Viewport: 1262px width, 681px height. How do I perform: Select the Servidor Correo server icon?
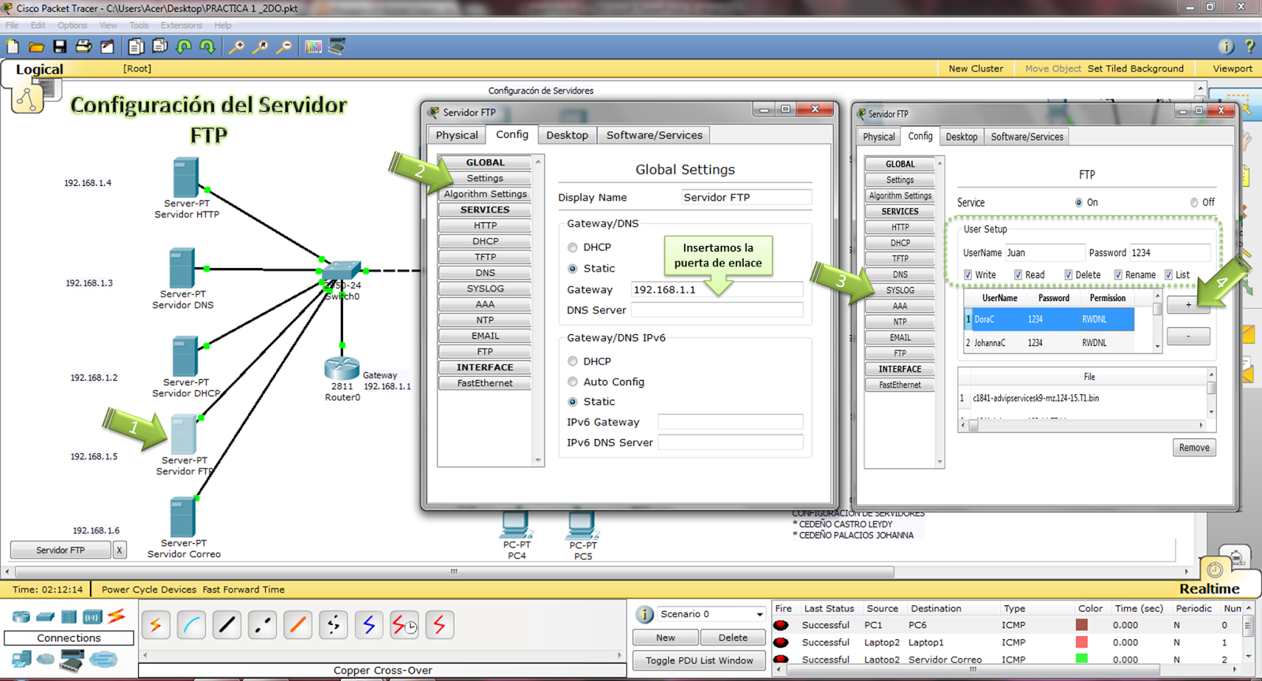pos(183,517)
